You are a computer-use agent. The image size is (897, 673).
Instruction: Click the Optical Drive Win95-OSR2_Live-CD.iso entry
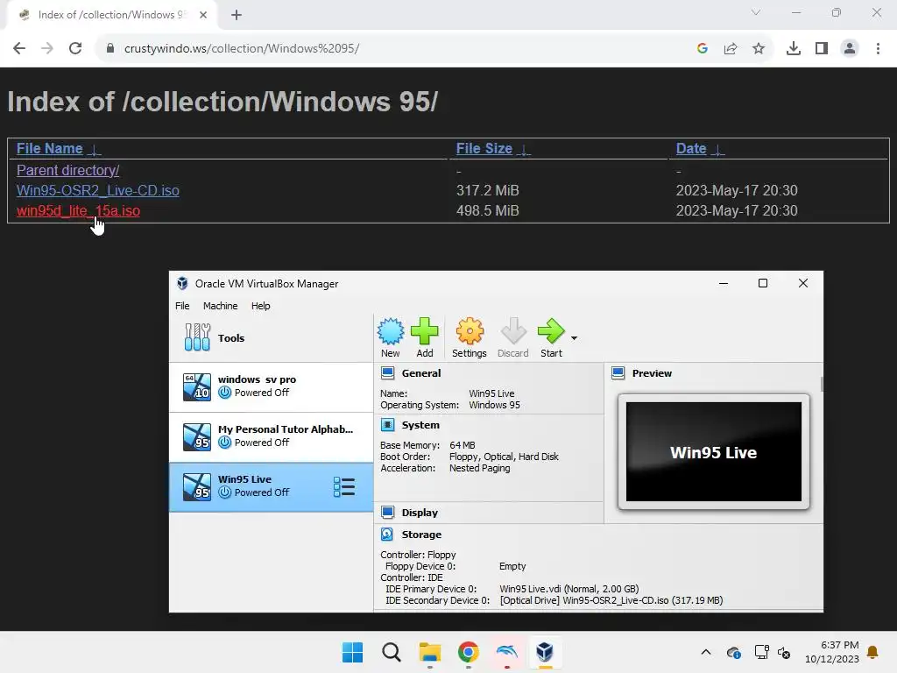pos(611,600)
